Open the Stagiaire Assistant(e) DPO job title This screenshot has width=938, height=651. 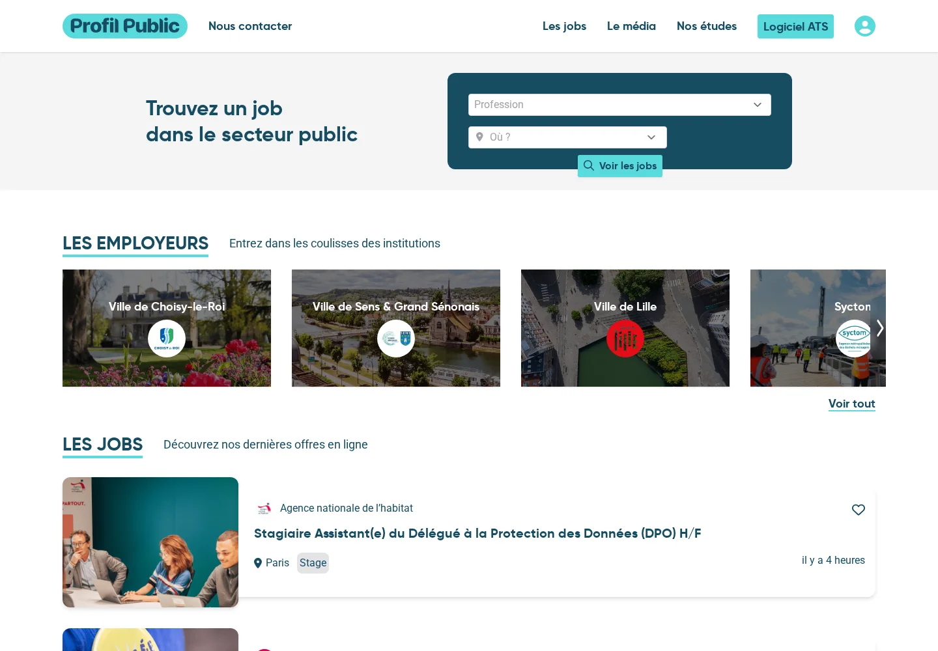click(477, 534)
